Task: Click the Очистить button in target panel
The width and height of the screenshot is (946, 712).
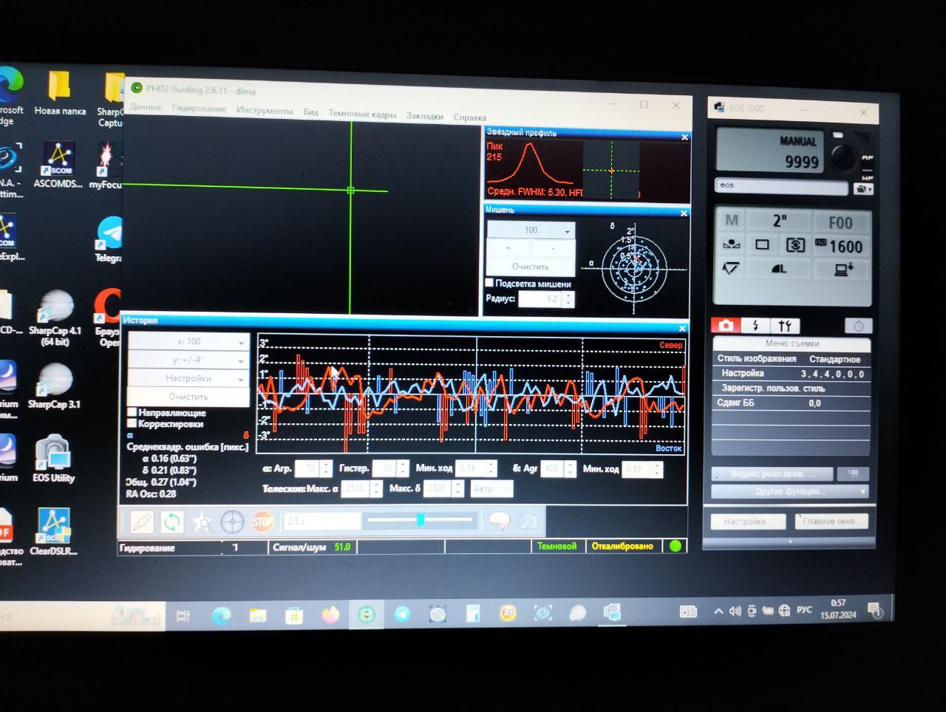Action: pos(530,267)
